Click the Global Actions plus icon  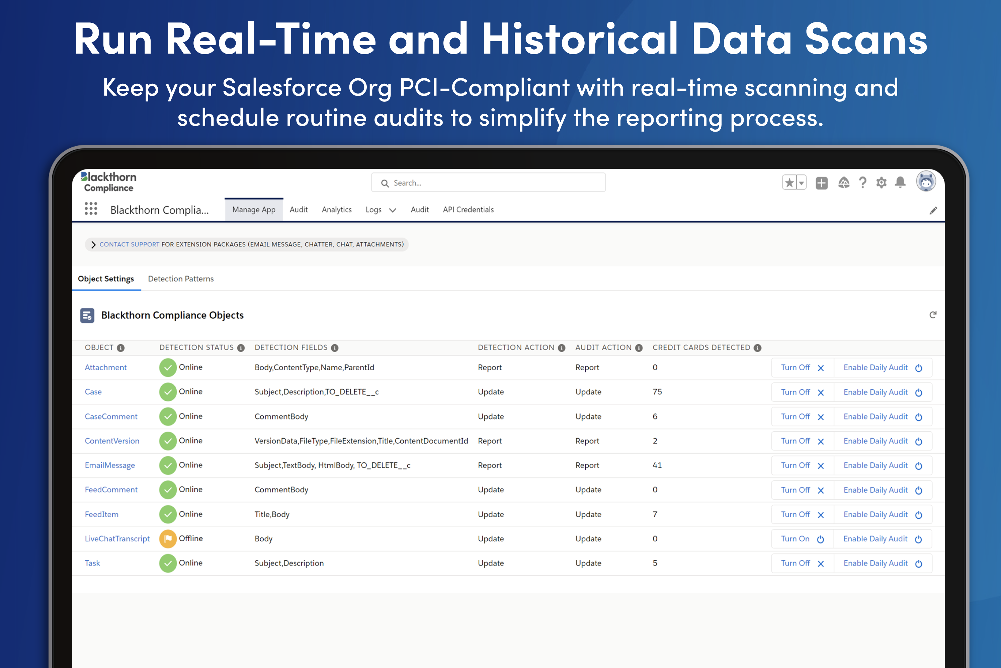point(821,183)
